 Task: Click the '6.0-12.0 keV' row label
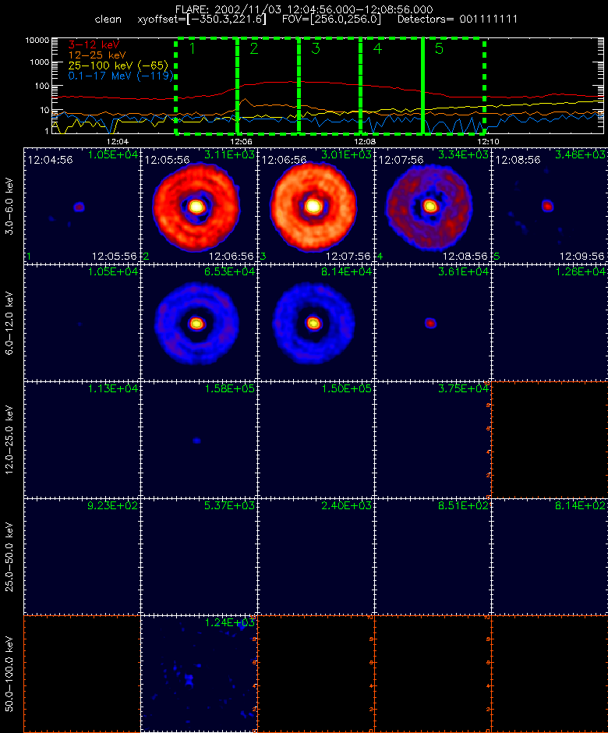10,323
